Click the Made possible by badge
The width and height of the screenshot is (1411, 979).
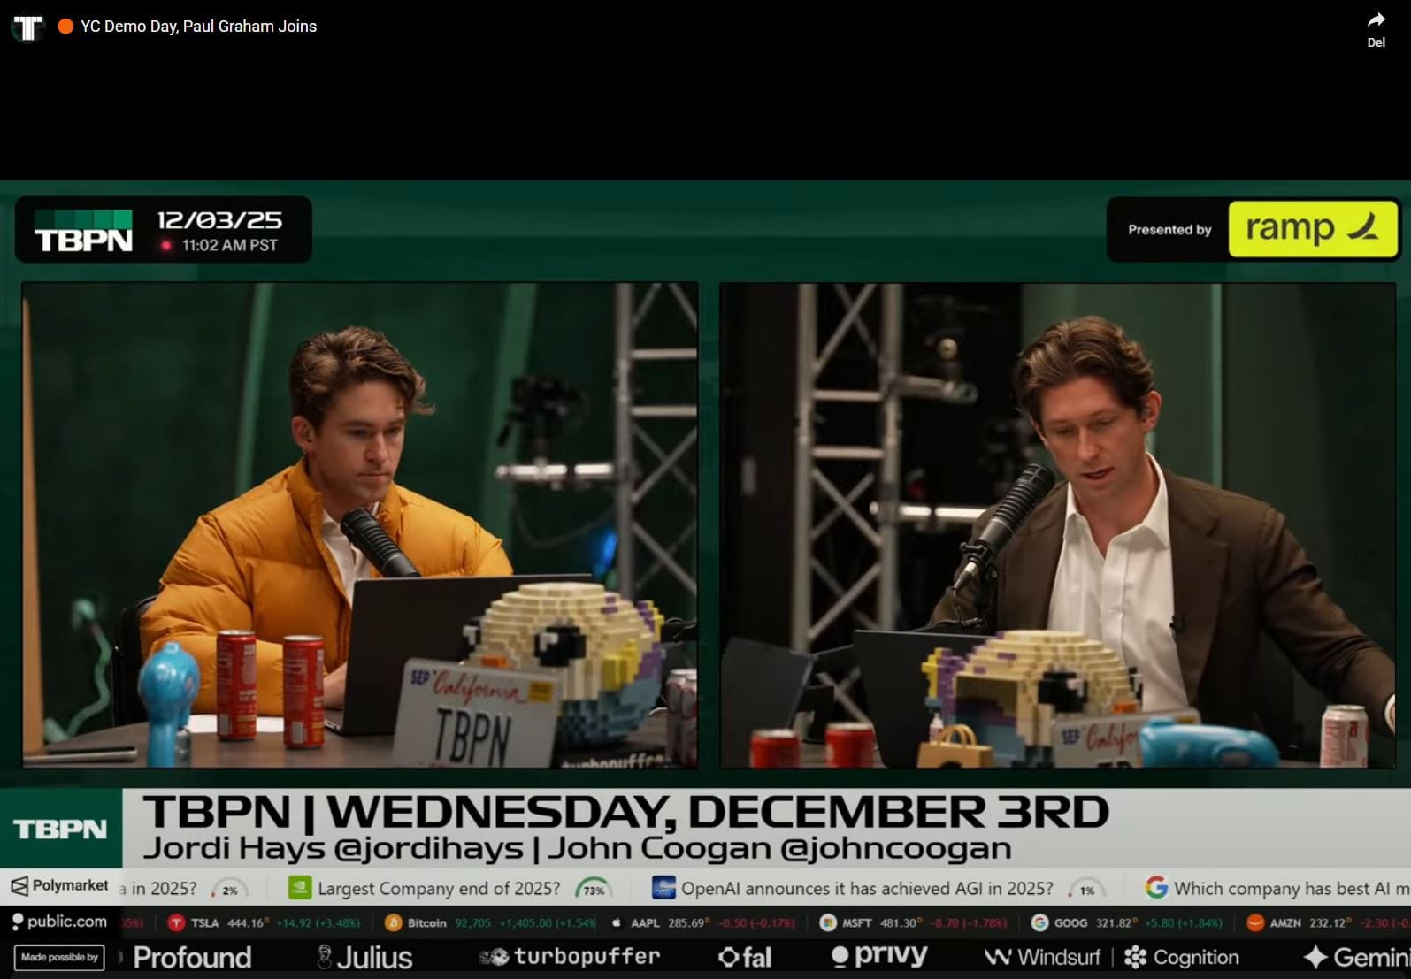(x=59, y=957)
